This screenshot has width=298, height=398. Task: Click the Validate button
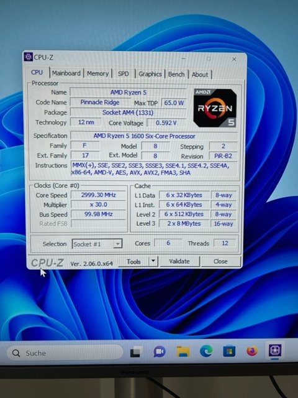[179, 261]
